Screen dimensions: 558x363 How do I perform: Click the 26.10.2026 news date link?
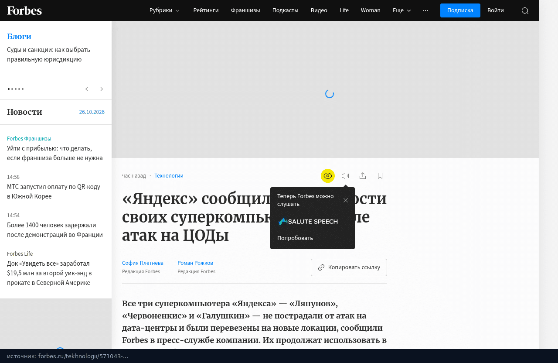pyautogui.click(x=92, y=112)
